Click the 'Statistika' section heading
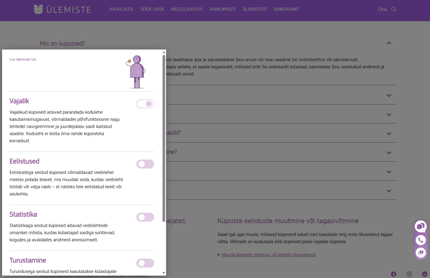Screen dimensions: 430x278 tap(23, 214)
